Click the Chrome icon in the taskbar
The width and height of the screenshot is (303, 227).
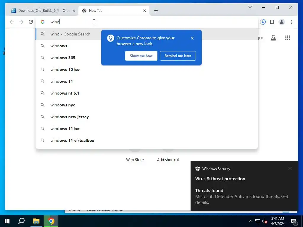pyautogui.click(x=51, y=221)
